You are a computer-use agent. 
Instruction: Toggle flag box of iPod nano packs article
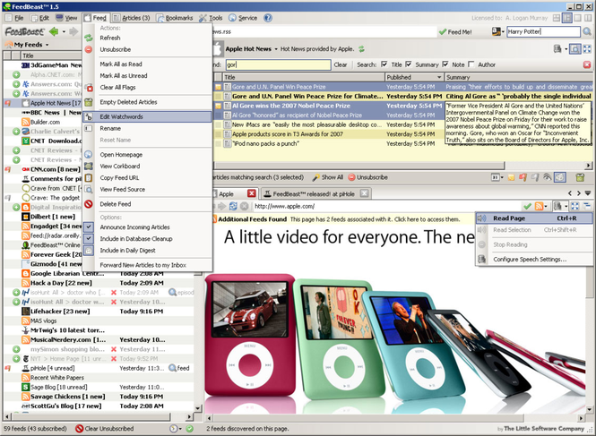218,144
